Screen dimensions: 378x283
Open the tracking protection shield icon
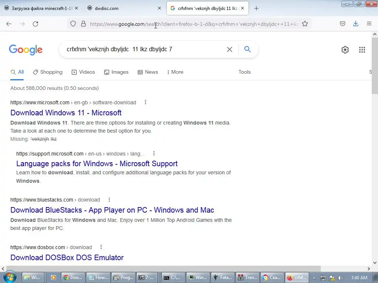(x=73, y=24)
